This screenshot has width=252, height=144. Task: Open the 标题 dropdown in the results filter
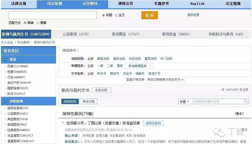click(x=184, y=101)
